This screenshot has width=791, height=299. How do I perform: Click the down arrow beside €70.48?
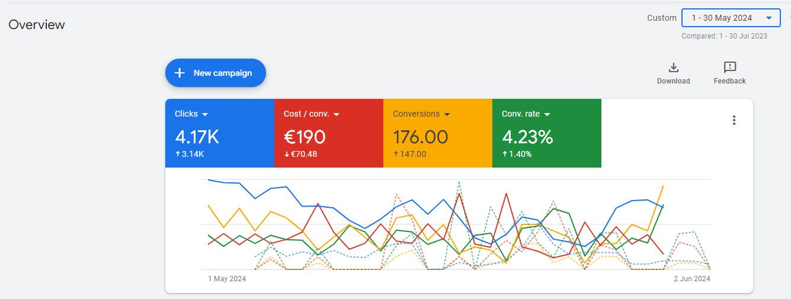[x=287, y=154]
